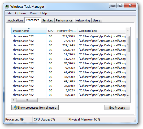This screenshot has width=143, height=129.
Task: Maximize the Task Manager window
Action: click(120, 6)
